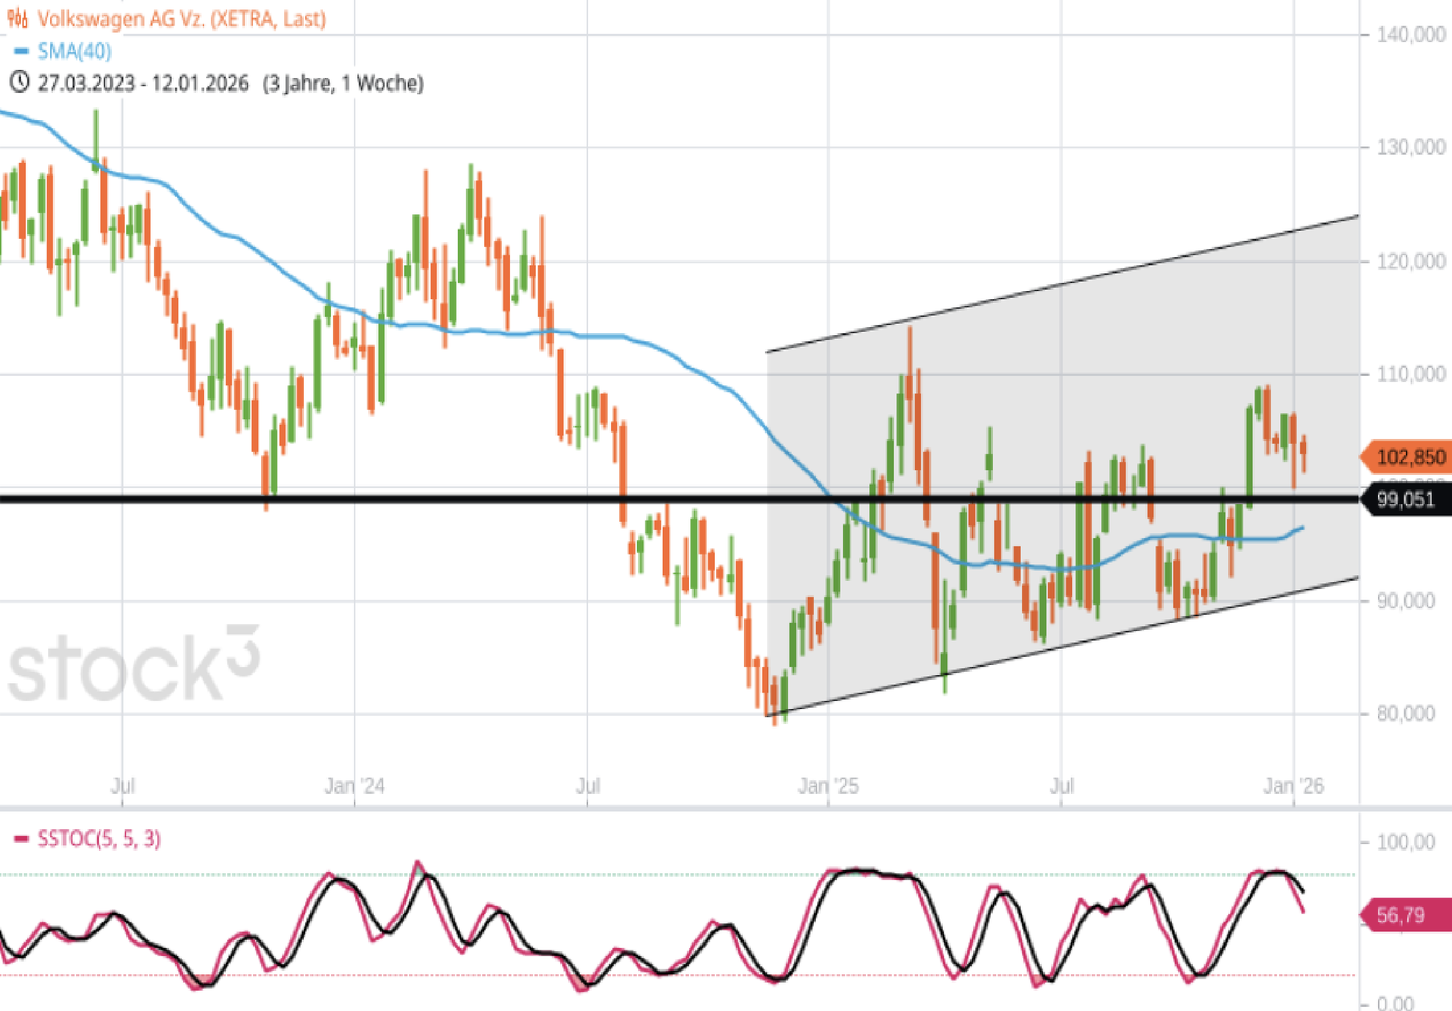The height and width of the screenshot is (1011, 1452).
Task: Click the SSTOC(5, 5, 3) indicator label
Action: coord(99,839)
